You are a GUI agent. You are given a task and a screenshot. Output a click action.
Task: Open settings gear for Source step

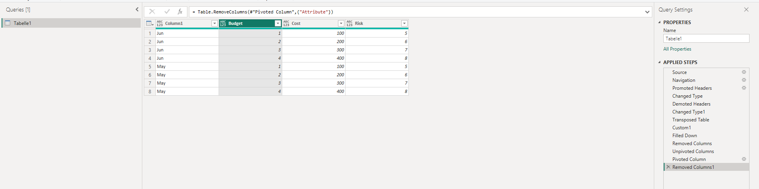point(744,72)
